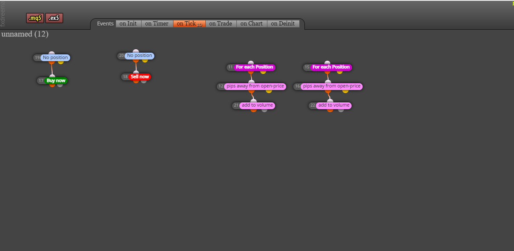Export compiled .ex5 file

[54, 18]
